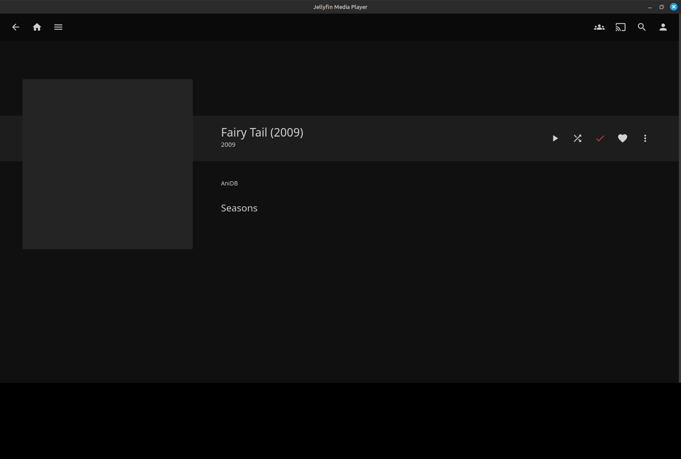681x459 pixels.
Task: Click the Fairy Tail (2009) title
Action: (x=262, y=132)
